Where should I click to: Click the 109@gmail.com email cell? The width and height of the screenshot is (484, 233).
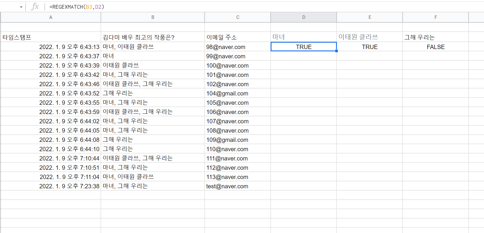[x=237, y=140]
